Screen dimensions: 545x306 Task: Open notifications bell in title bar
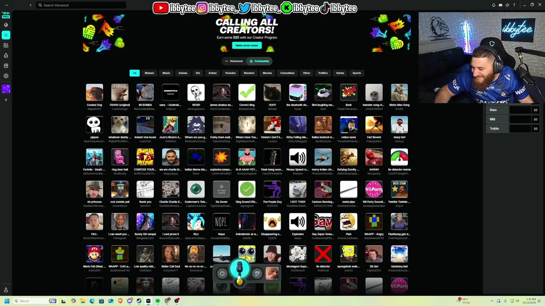[493, 5]
